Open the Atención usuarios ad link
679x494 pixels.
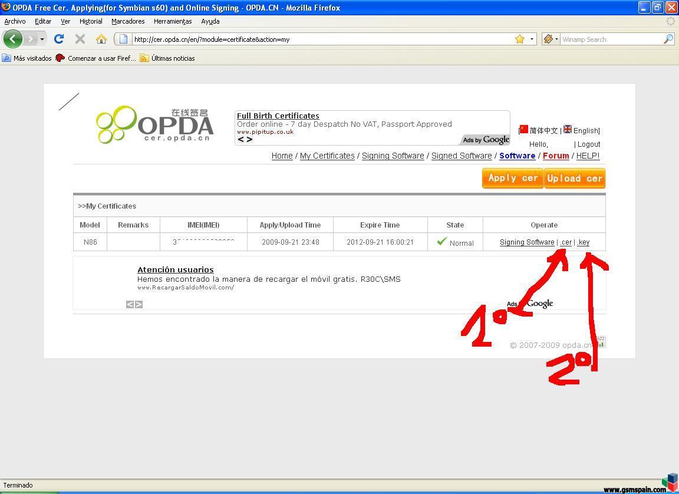pos(176,270)
